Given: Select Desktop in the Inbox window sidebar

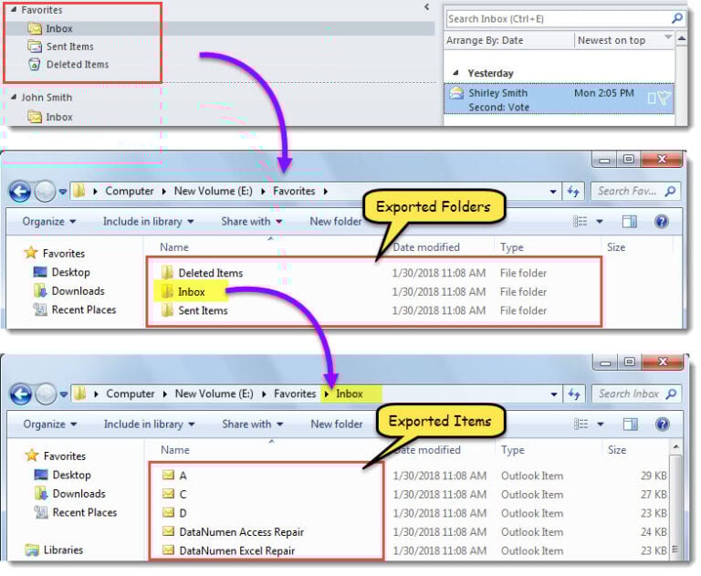Looking at the screenshot, I should 63,475.
